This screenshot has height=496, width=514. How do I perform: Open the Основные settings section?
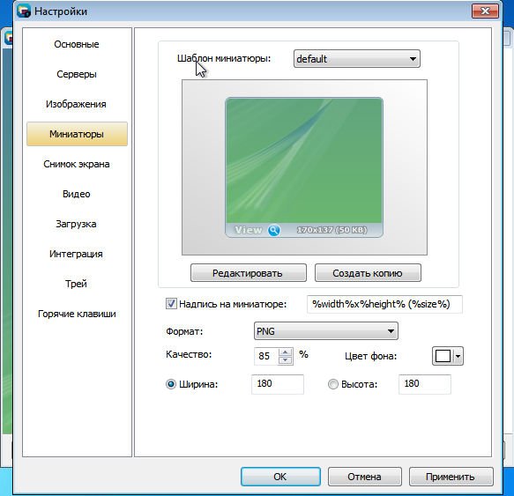77,44
